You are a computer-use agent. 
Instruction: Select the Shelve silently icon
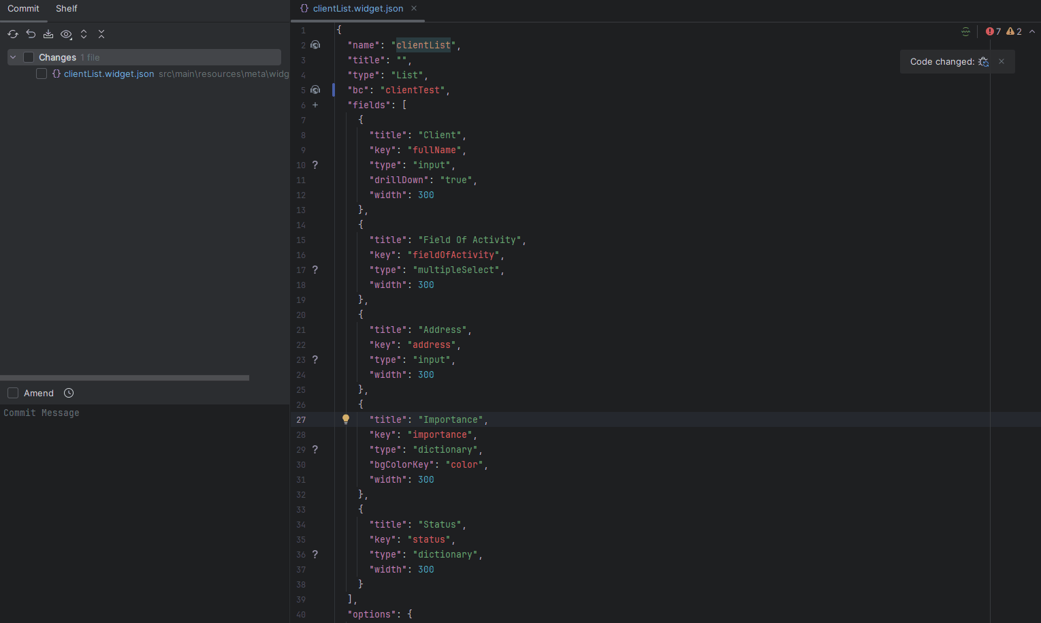pyautogui.click(x=48, y=33)
